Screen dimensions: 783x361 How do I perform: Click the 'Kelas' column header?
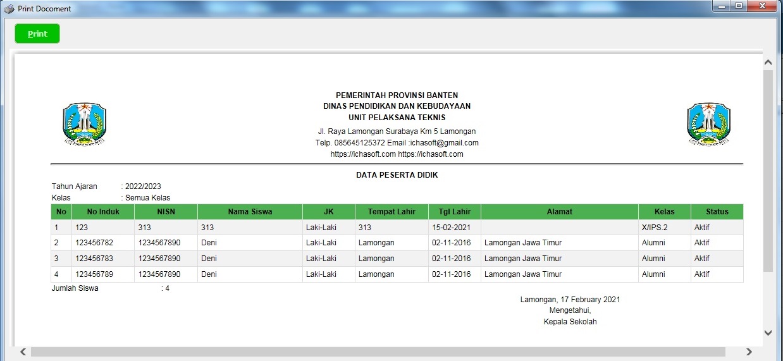[x=664, y=212]
